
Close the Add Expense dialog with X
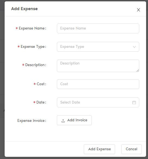coord(138,10)
